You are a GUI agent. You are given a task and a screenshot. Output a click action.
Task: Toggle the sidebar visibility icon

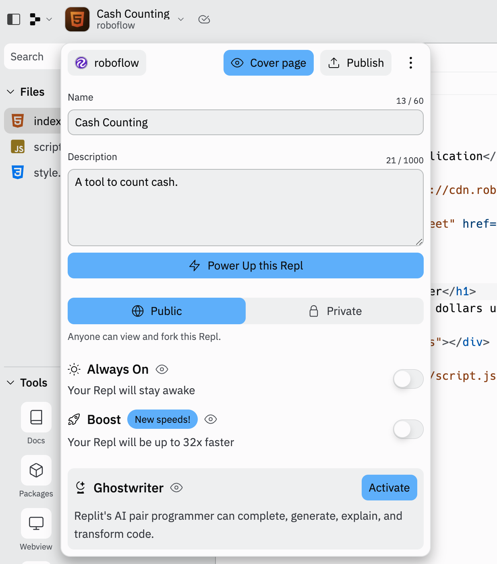[13, 19]
